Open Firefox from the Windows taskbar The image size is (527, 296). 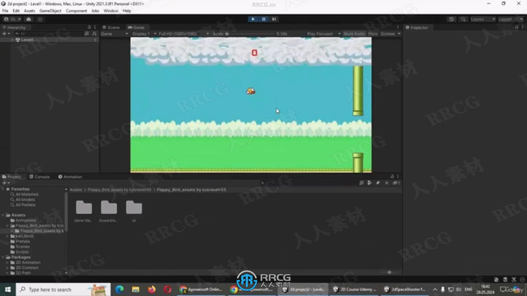[x=152, y=289]
